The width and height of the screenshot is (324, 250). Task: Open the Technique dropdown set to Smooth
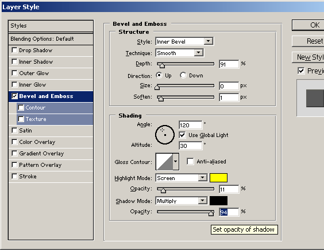click(x=179, y=53)
